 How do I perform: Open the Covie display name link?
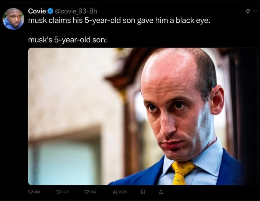(37, 11)
